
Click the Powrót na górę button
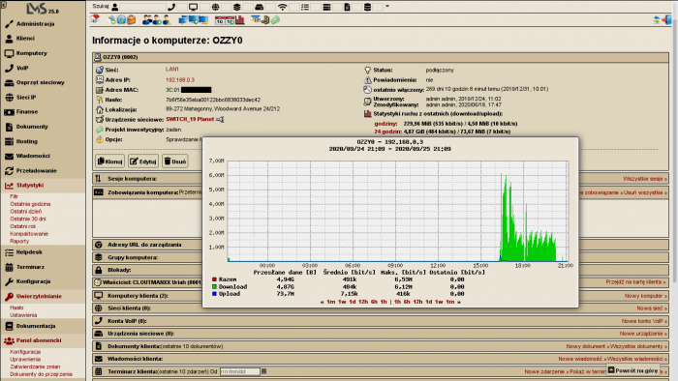633,370
